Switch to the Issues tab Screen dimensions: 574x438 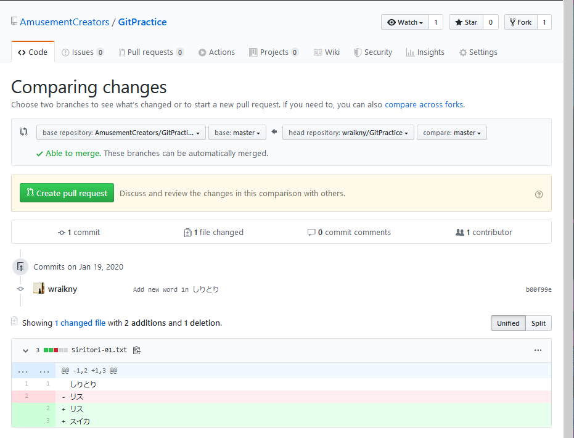(x=83, y=52)
